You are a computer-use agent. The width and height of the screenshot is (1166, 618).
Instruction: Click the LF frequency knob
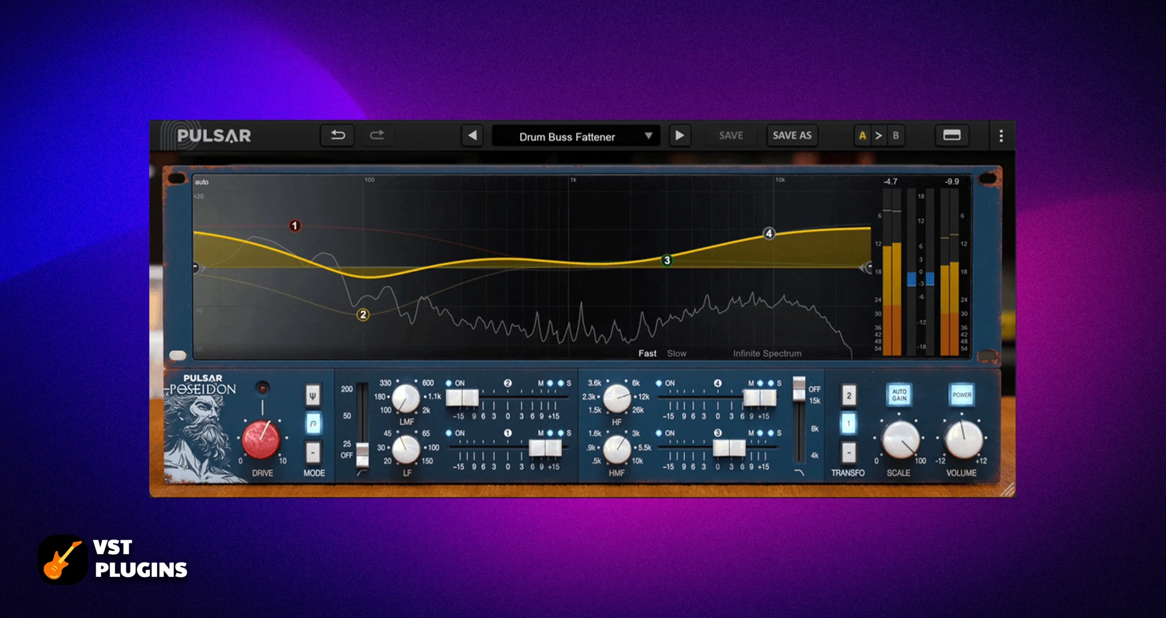pyautogui.click(x=405, y=449)
